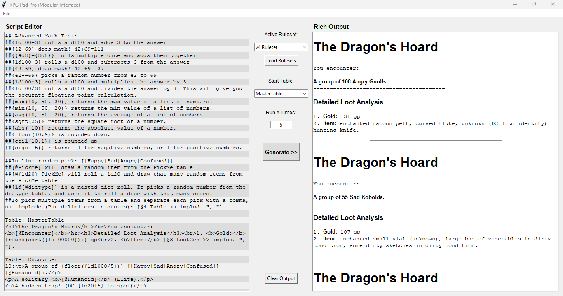The image size is (563, 296).
Task: Click the '##In-line random pick' line
Action: point(89,161)
